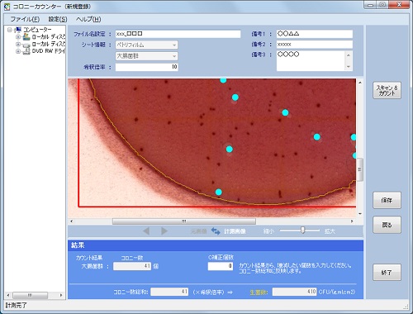Select the DVD RW drive icon
This screenshot has height=314, width=413.
click(26, 51)
